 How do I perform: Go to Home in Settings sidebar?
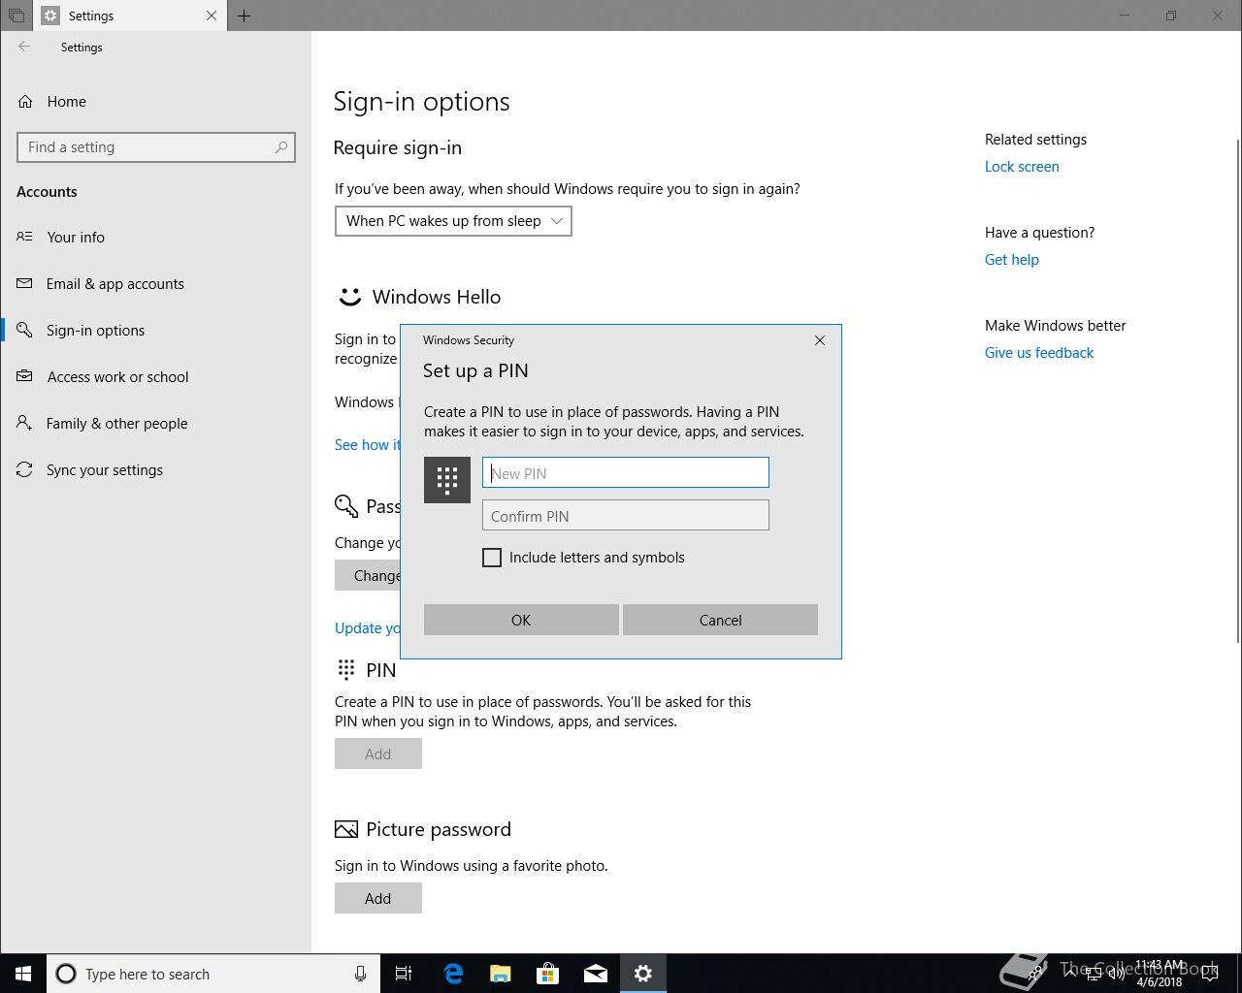point(66,102)
